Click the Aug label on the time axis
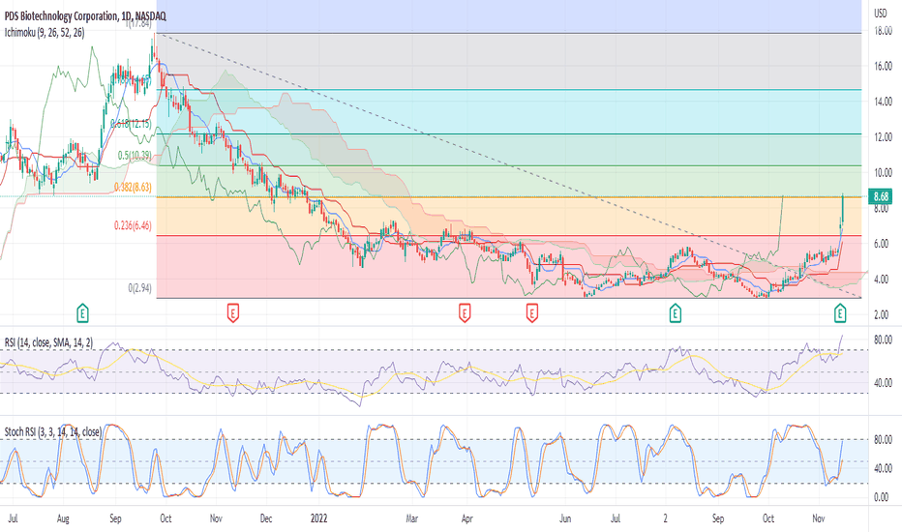The height and width of the screenshot is (532, 902). tap(63, 518)
